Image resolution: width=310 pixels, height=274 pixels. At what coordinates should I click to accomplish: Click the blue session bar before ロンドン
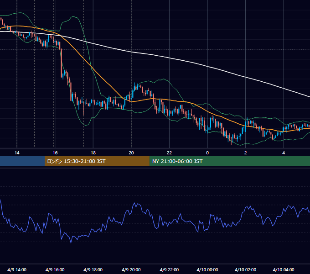click(22, 161)
